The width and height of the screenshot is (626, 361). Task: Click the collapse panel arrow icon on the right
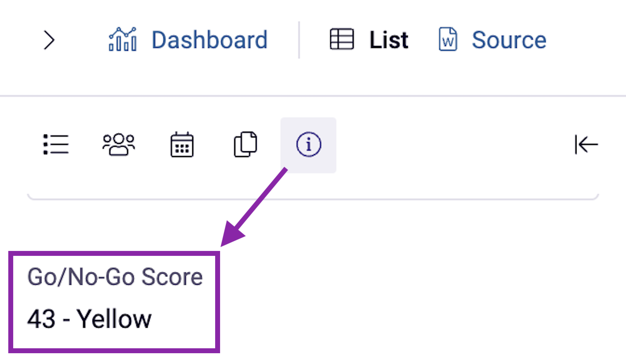pyautogui.click(x=586, y=144)
